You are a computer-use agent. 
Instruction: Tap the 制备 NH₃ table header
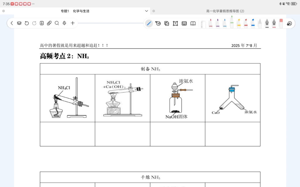[150, 69]
